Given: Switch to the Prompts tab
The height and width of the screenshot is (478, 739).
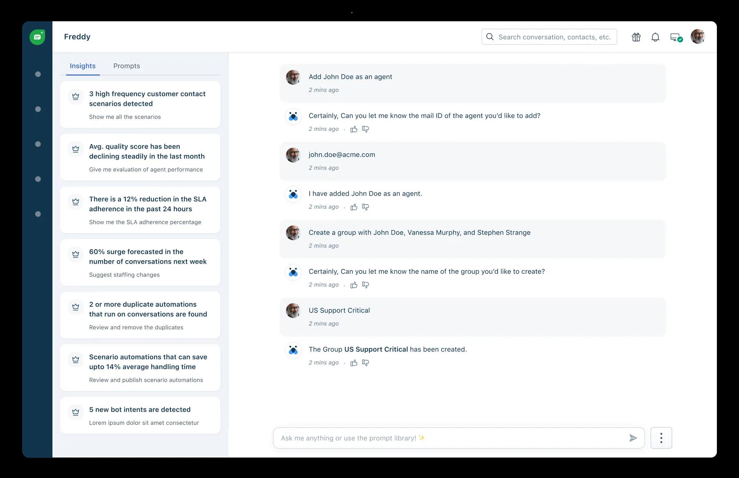Looking at the screenshot, I should (x=127, y=66).
